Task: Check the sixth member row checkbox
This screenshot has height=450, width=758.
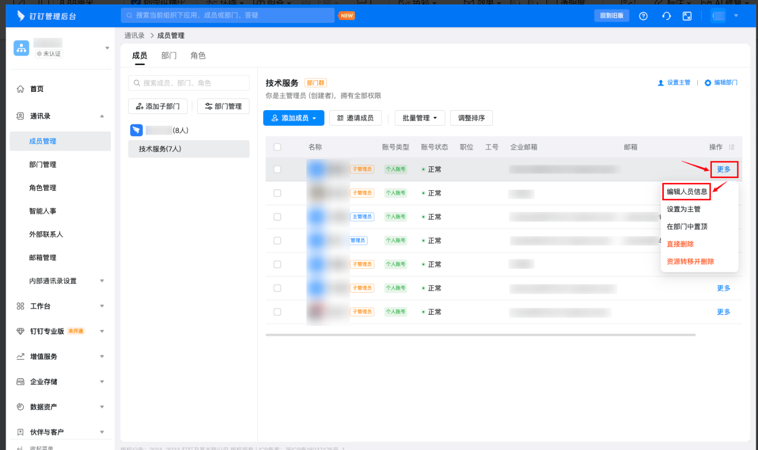Action: point(277,288)
